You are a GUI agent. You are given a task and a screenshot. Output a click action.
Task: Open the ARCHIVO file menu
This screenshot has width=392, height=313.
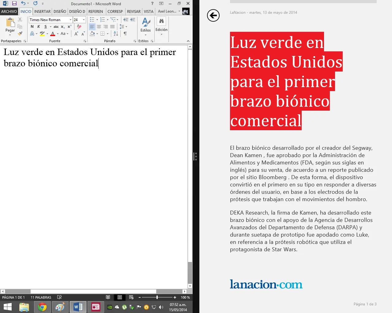pos(9,11)
